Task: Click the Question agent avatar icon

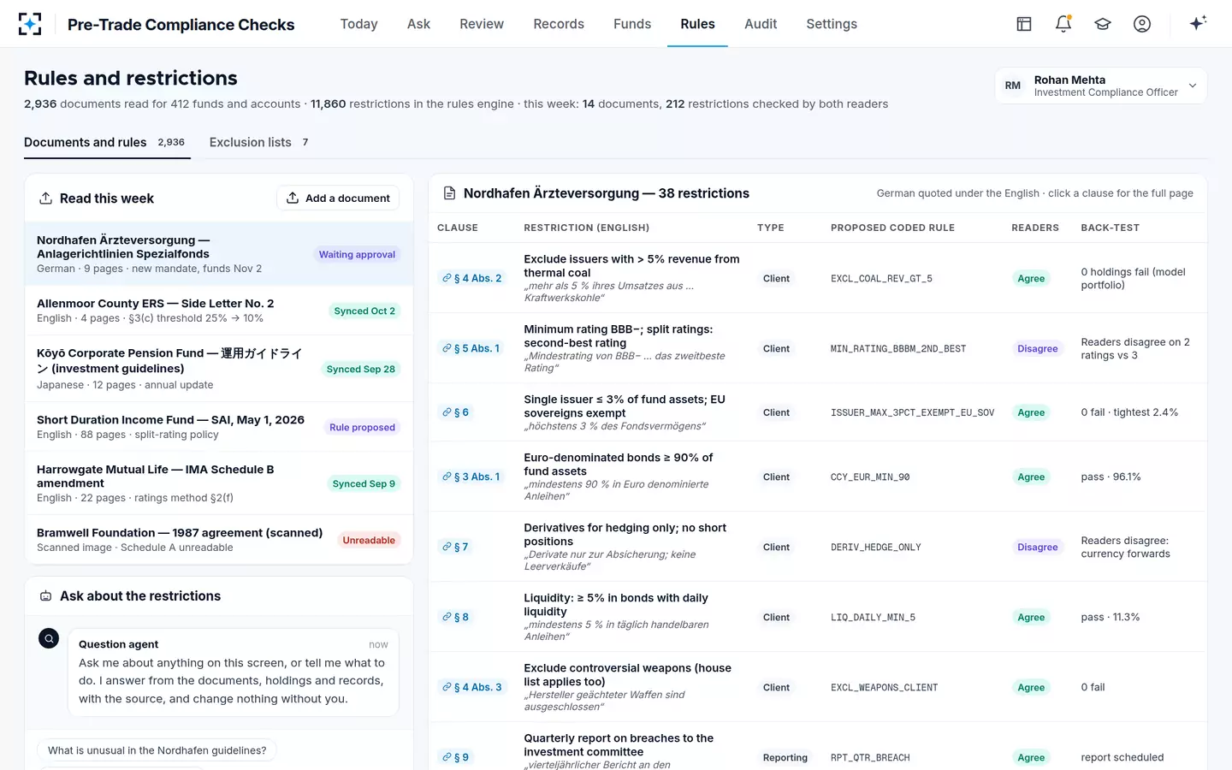Action: [49, 638]
